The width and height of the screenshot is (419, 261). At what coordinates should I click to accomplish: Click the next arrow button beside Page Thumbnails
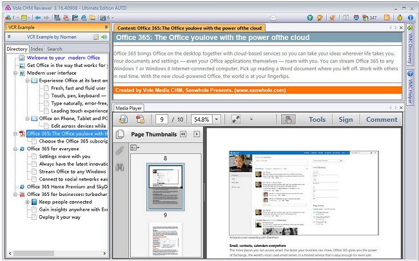click(x=197, y=134)
